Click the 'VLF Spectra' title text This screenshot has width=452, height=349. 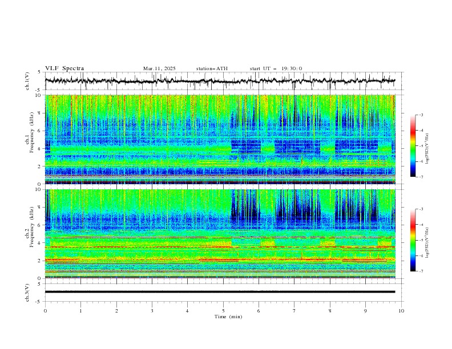point(64,68)
